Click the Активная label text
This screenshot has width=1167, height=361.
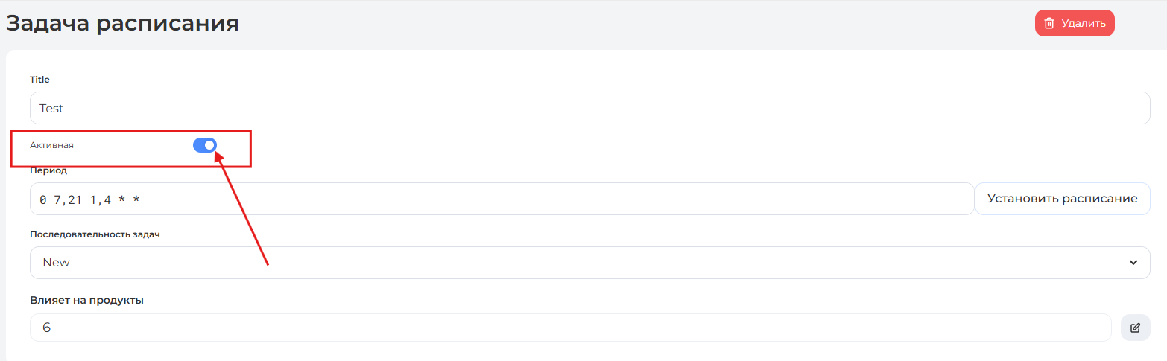point(51,145)
